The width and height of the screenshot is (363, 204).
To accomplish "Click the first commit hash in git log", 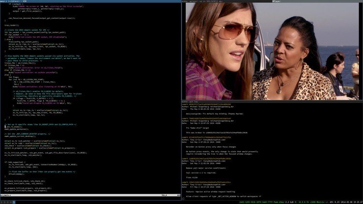I will click(210, 104).
